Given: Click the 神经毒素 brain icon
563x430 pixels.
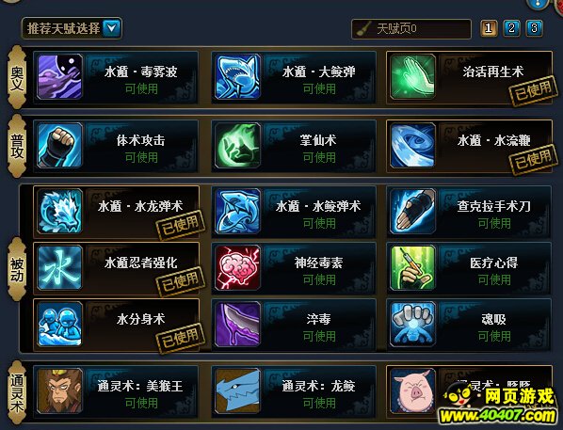Looking at the screenshot, I should tap(237, 268).
